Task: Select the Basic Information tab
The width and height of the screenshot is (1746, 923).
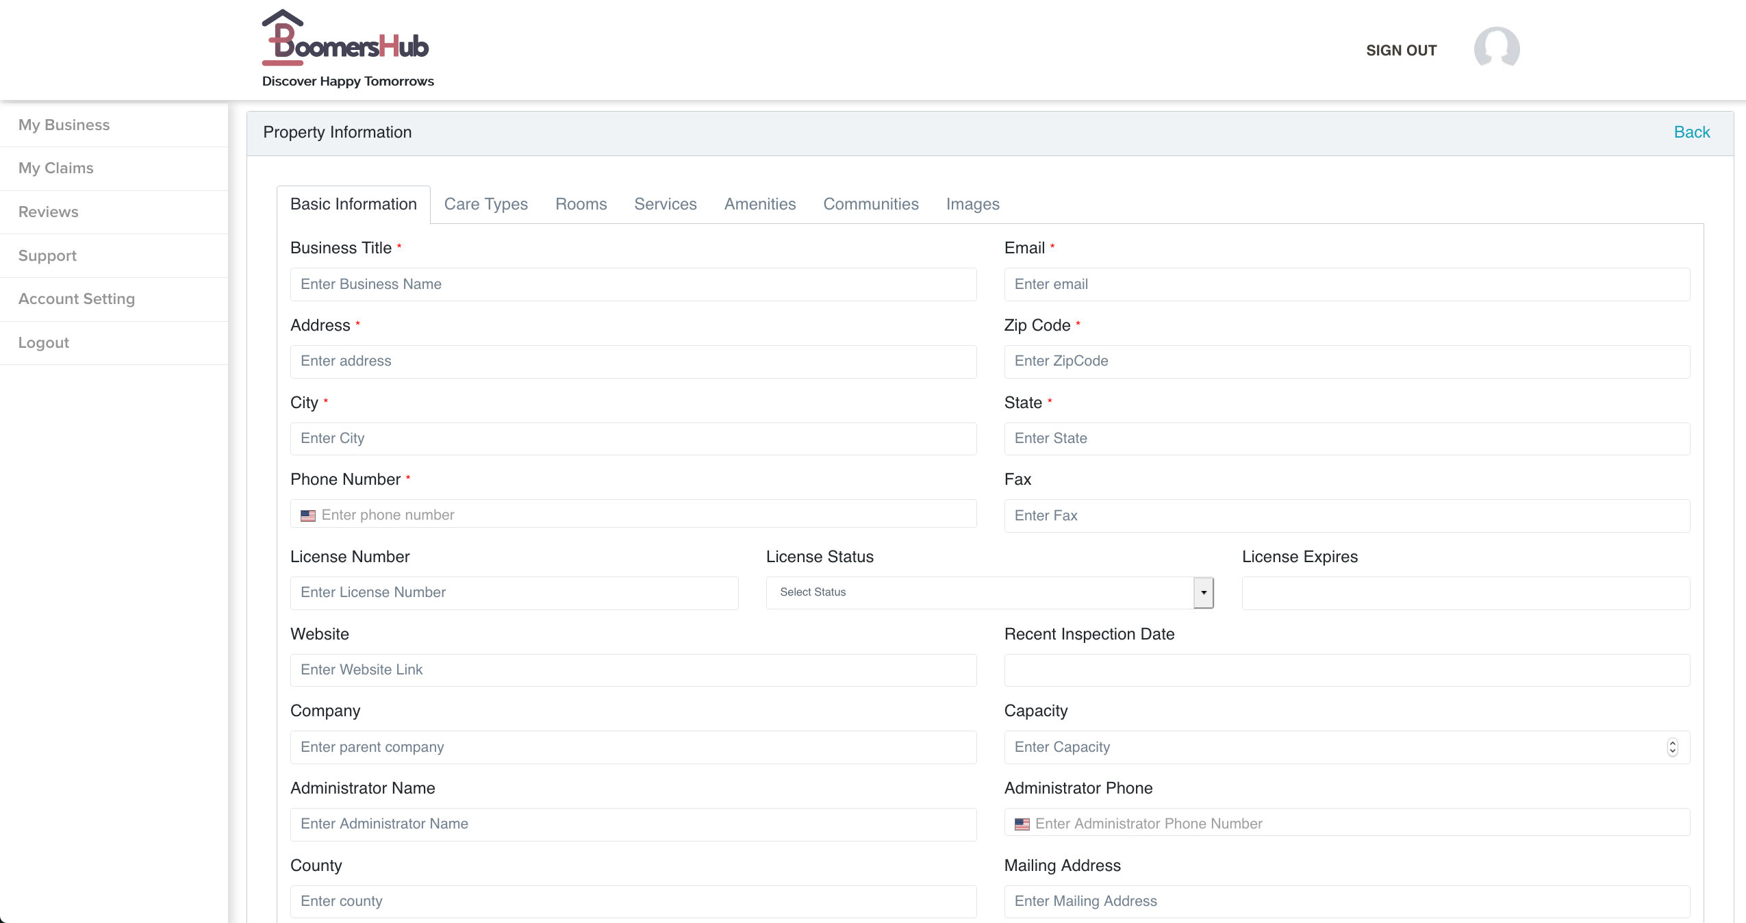Action: coord(353,204)
